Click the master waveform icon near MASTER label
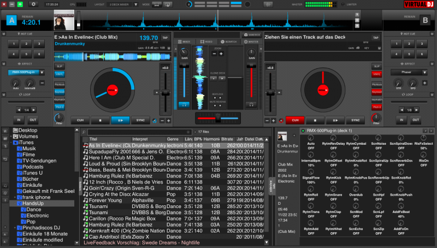Screen dimensions: 437x248 coord(268,4)
